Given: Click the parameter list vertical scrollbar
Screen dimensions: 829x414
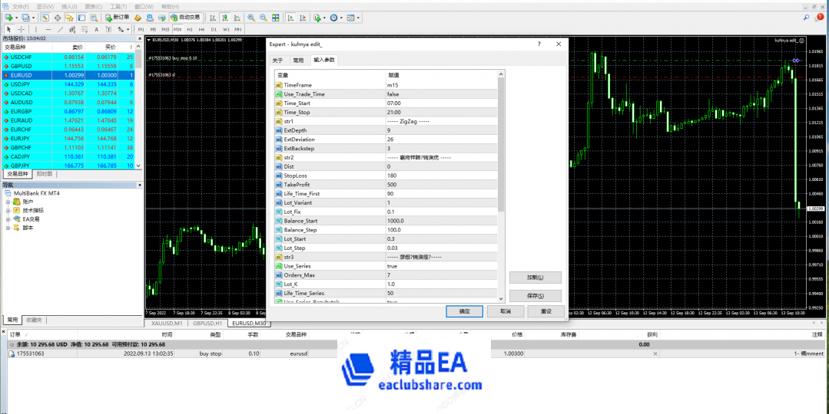Looking at the screenshot, I should pos(502,186).
